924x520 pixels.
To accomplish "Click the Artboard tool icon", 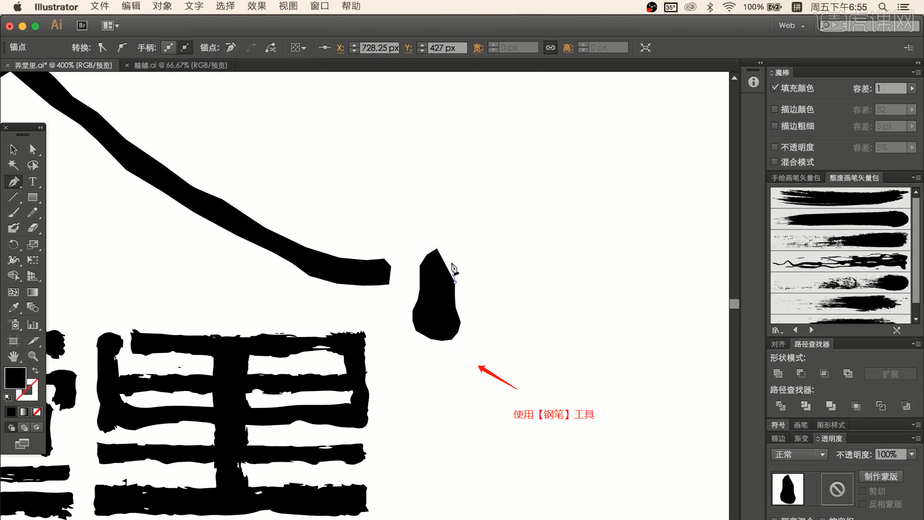I will coord(13,339).
